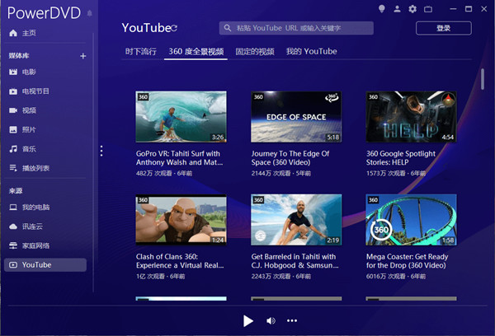Open the 主页 home page

pos(29,33)
